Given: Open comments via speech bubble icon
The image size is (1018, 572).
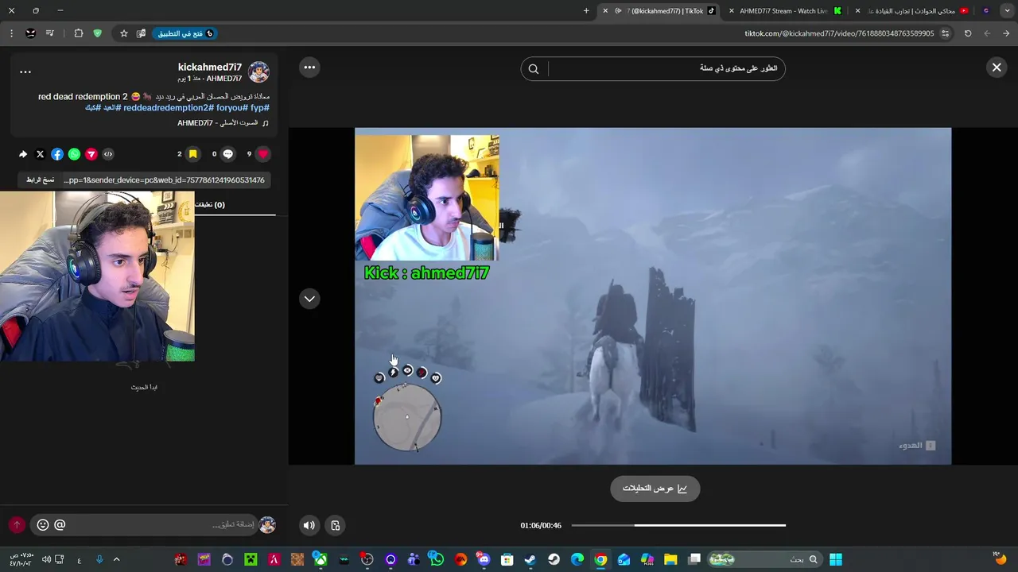Looking at the screenshot, I should tap(228, 154).
